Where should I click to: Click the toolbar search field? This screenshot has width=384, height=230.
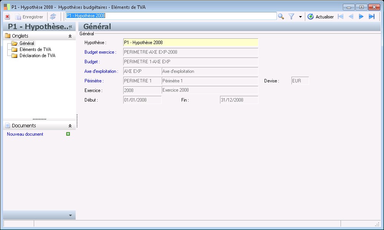point(171,16)
